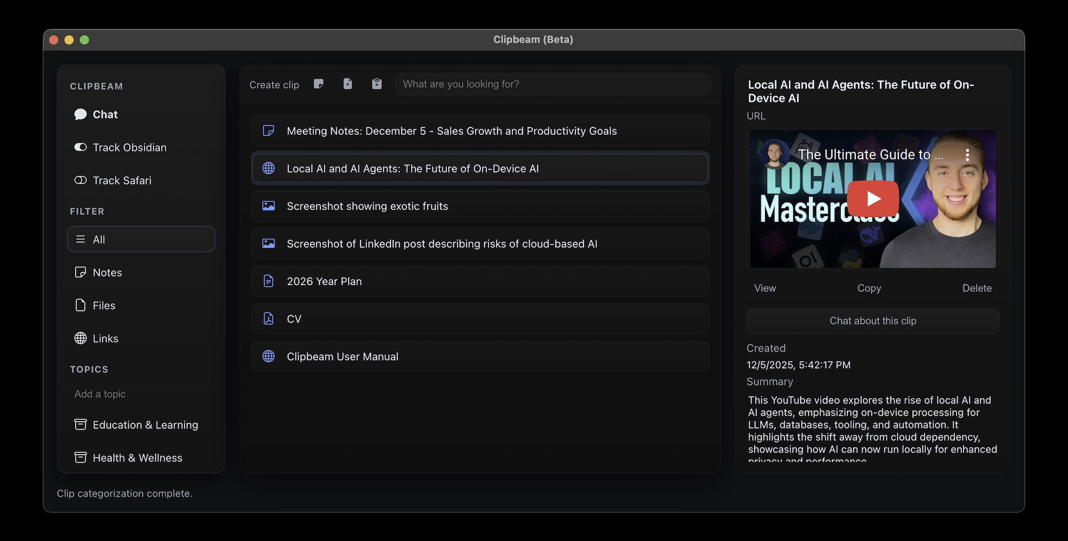Paste a clip from the clipboard

coord(377,84)
